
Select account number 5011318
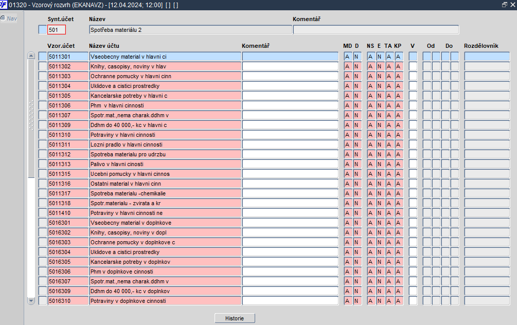point(68,203)
